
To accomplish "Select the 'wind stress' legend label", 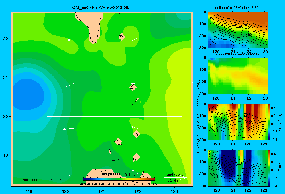I will (x=174, y=175).
